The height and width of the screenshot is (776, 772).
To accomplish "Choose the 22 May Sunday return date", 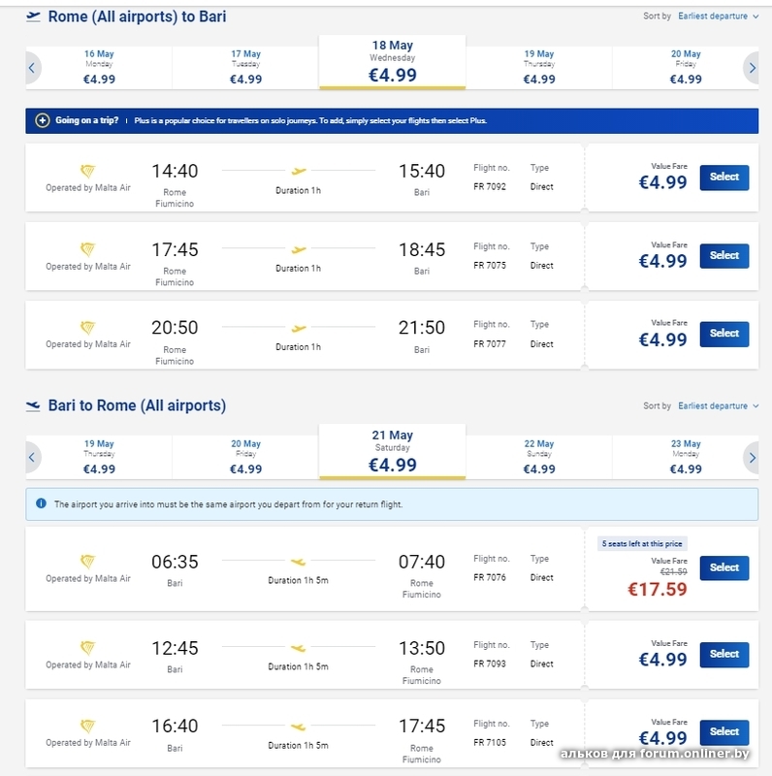I will tap(539, 456).
